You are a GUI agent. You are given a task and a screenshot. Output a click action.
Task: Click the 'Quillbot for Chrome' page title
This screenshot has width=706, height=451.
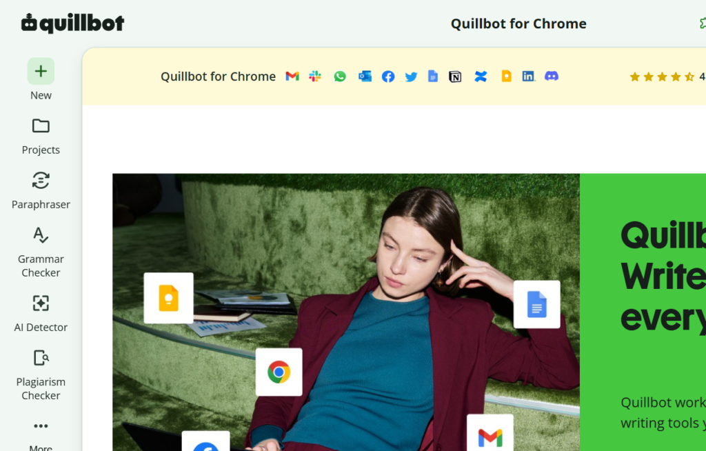(518, 23)
